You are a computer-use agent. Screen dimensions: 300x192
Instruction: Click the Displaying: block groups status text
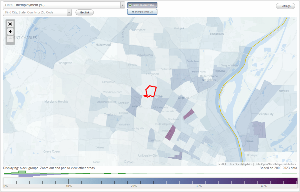(x=49, y=168)
